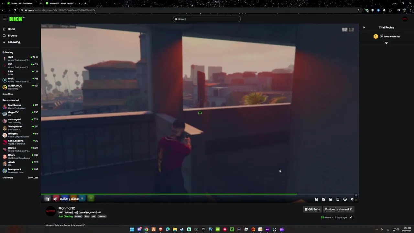414x233 pixels.
Task: Open the Mohmdi12 channel name link
Action: click(67, 208)
